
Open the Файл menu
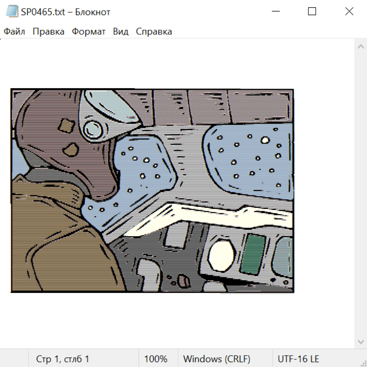[x=14, y=32]
